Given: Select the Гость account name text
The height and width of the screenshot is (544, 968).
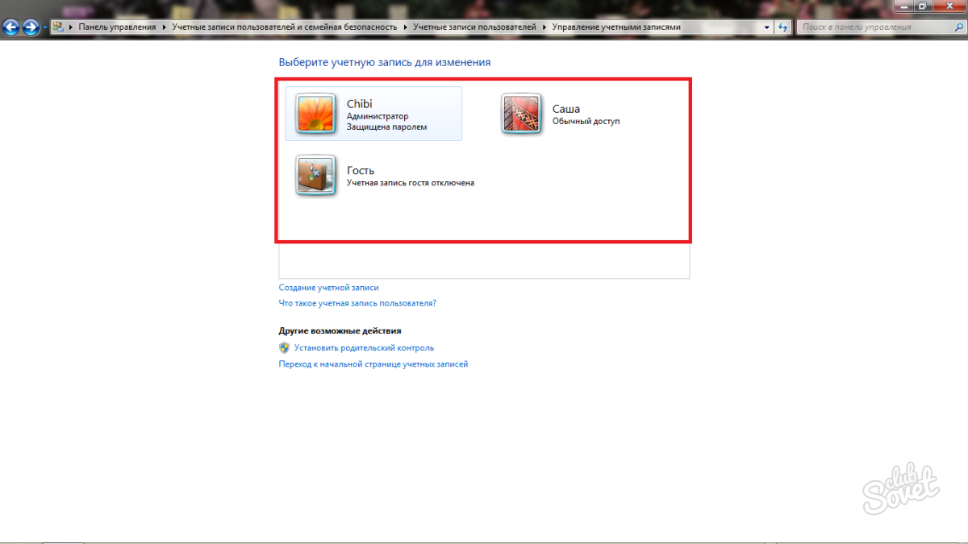Looking at the screenshot, I should pyautogui.click(x=361, y=170).
